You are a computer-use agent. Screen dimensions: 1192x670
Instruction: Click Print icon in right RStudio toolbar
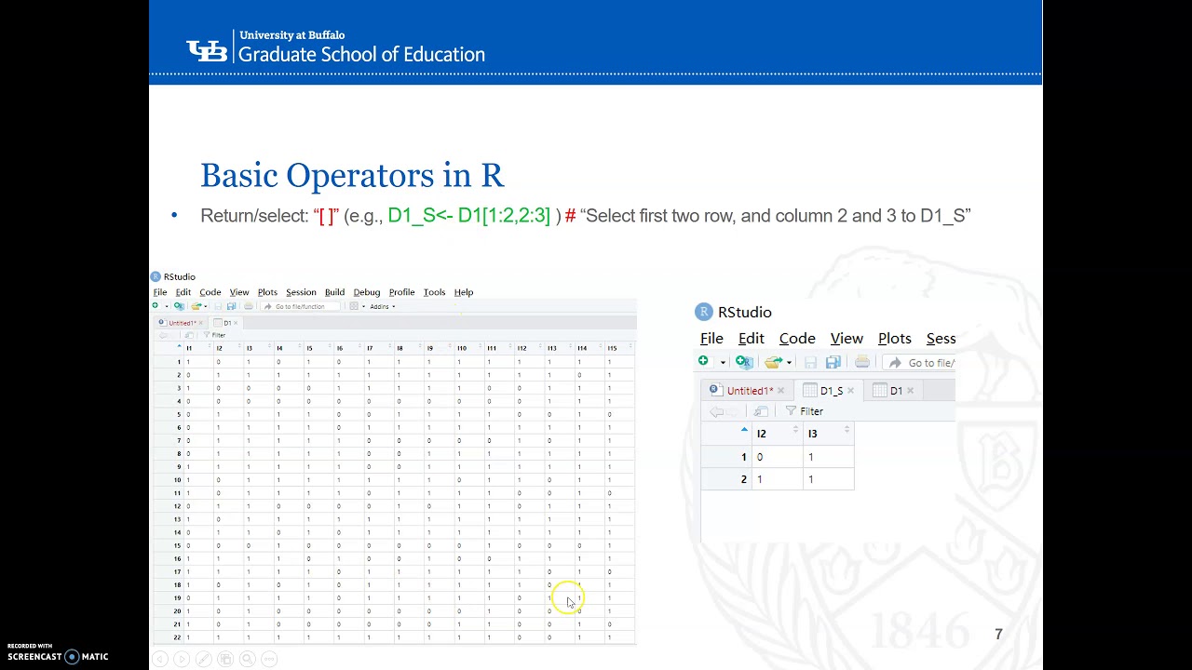coord(862,362)
